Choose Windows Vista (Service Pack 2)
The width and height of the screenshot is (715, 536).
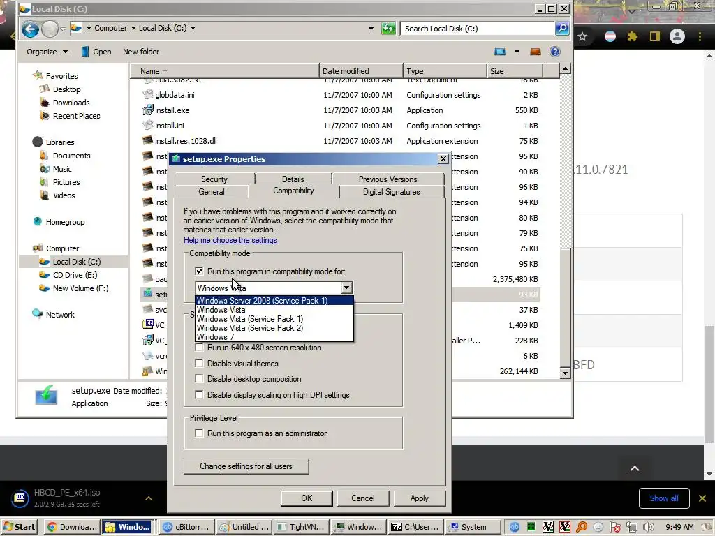(x=274, y=328)
